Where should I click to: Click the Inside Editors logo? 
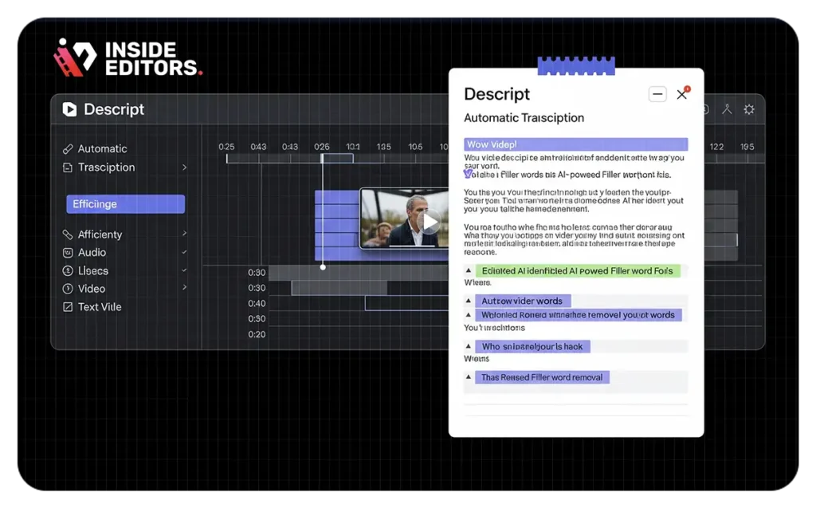point(128,58)
